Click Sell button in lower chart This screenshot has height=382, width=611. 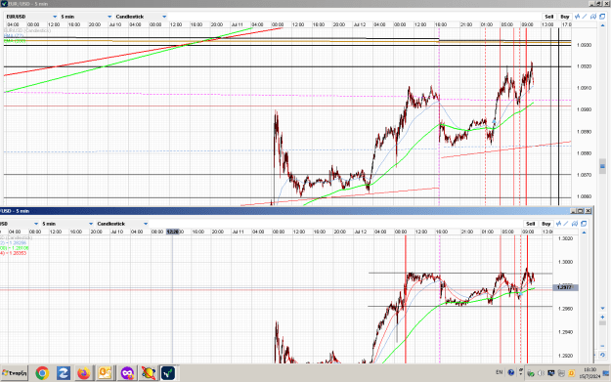tap(530, 224)
